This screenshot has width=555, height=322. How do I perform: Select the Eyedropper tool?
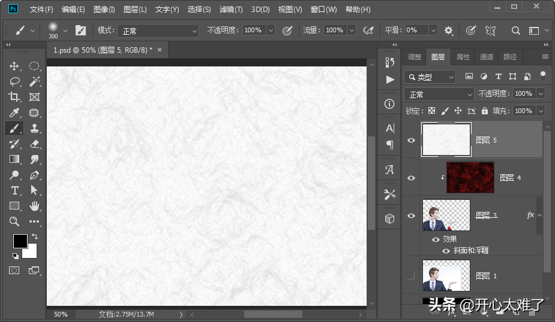coord(14,113)
